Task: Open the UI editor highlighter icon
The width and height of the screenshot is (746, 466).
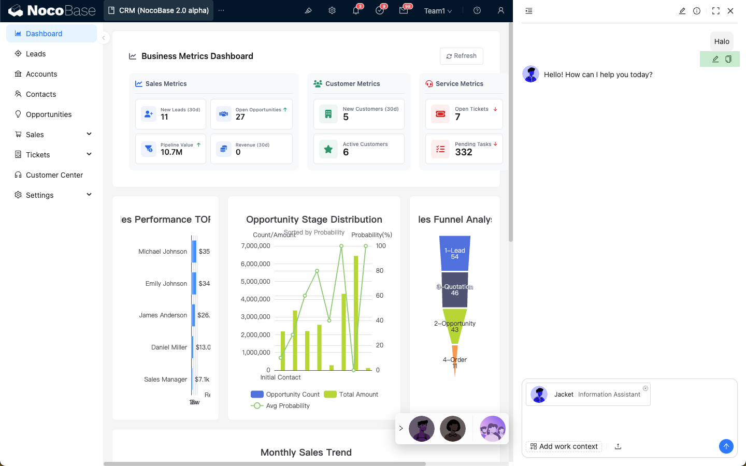Action: (308, 10)
